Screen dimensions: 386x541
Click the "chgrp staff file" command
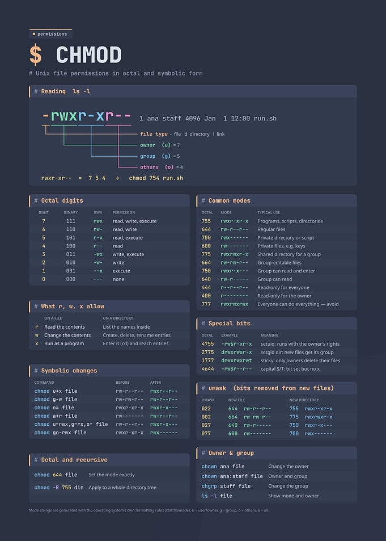[226, 486]
